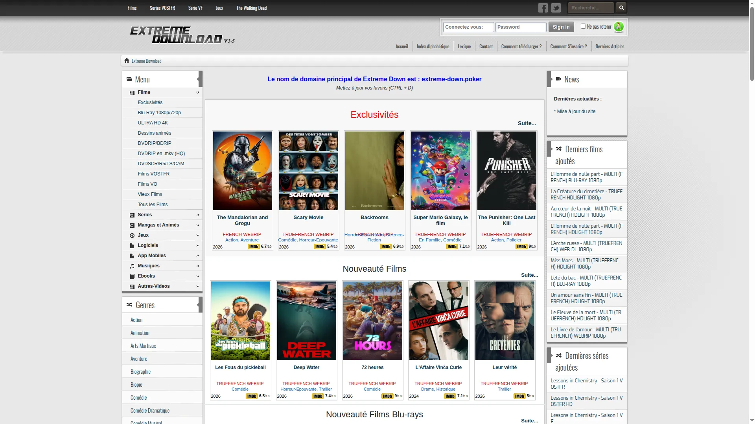
Task: Click the Password input field
Action: click(x=521, y=27)
